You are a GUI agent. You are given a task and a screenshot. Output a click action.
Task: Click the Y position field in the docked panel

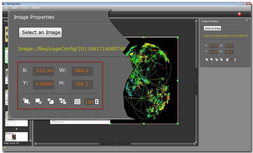[x=214, y=52]
